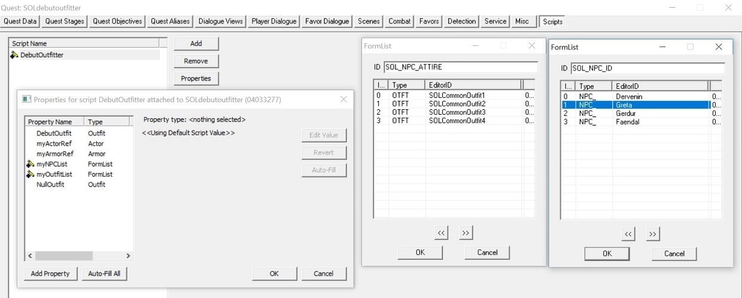
Task: Select Greta NPC row
Action: [641, 105]
